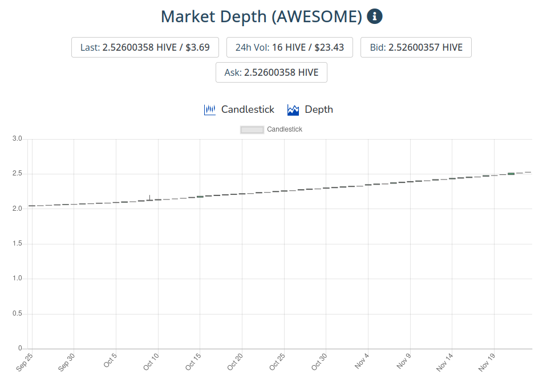Viewport: 555px width, 392px height.
Task: Select the Candlestick chart icon
Action: tap(209, 109)
